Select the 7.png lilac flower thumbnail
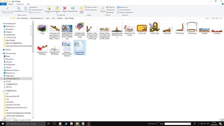 42,28
